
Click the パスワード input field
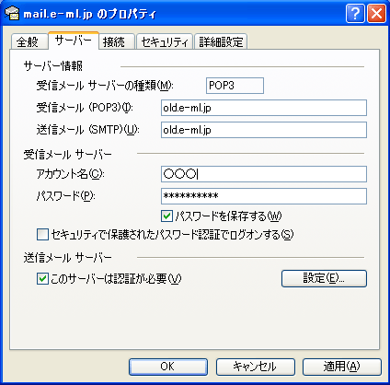pos(264,196)
